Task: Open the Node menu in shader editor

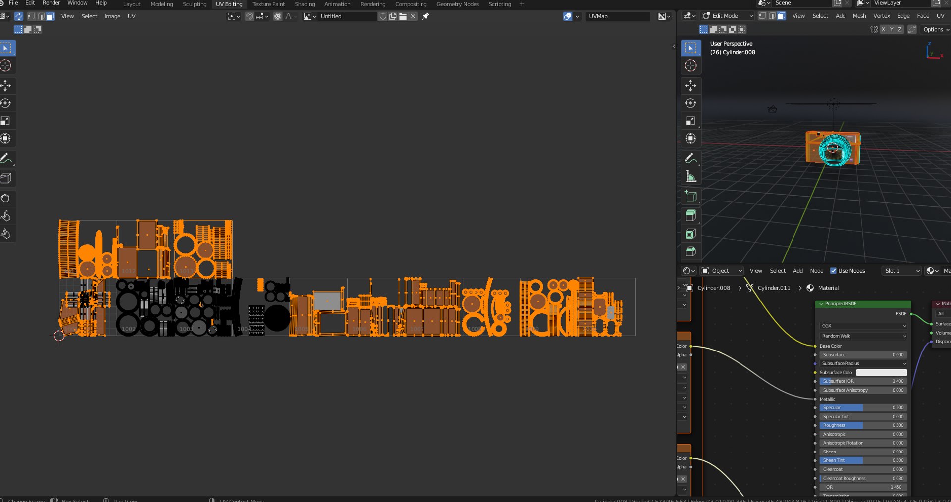Action: coord(816,271)
